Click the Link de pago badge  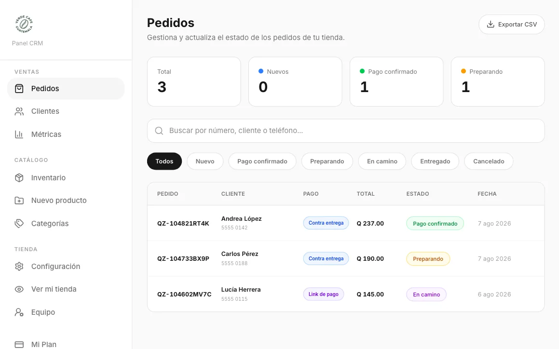pos(323,295)
